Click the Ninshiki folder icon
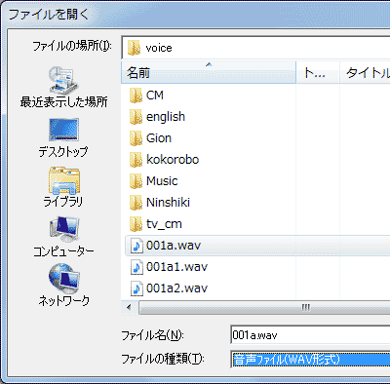 pyautogui.click(x=136, y=203)
